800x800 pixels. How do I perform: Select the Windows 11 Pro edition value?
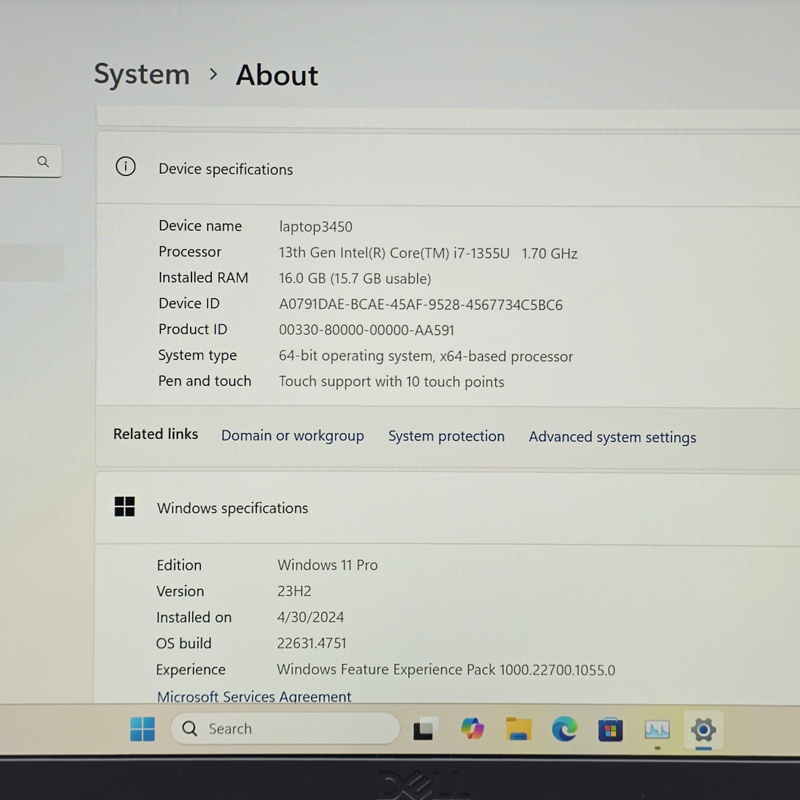327,565
